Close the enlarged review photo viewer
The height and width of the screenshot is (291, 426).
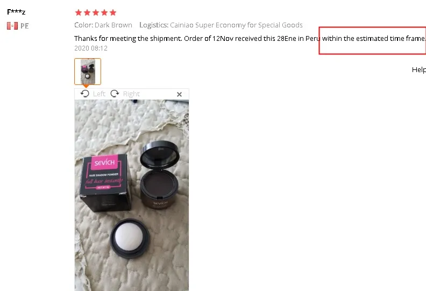[179, 94]
